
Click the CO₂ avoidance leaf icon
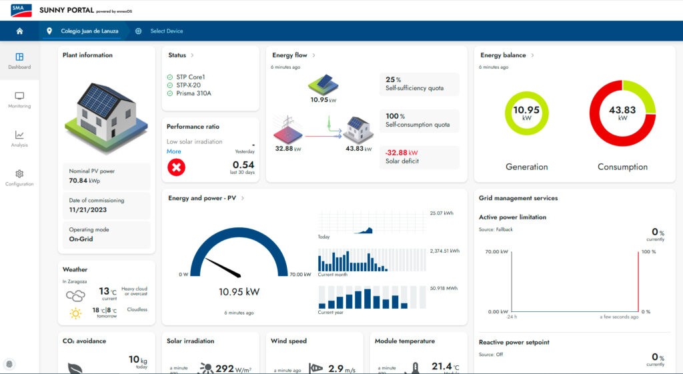[75, 369]
